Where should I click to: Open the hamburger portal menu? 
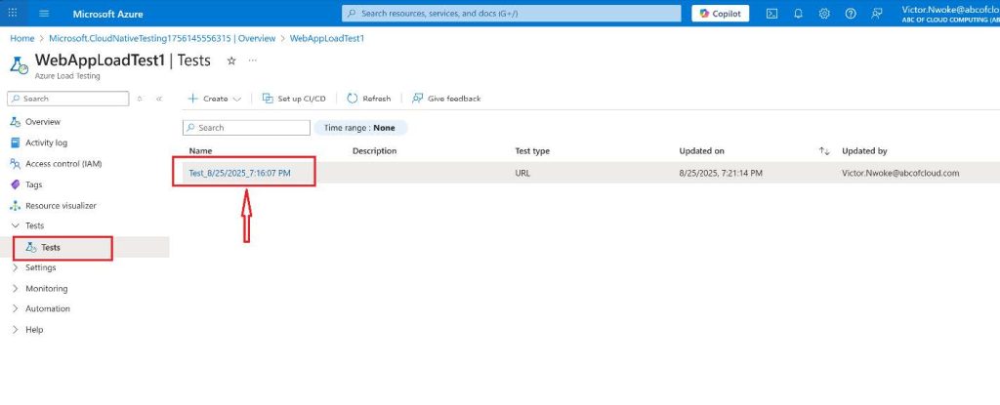(x=44, y=14)
